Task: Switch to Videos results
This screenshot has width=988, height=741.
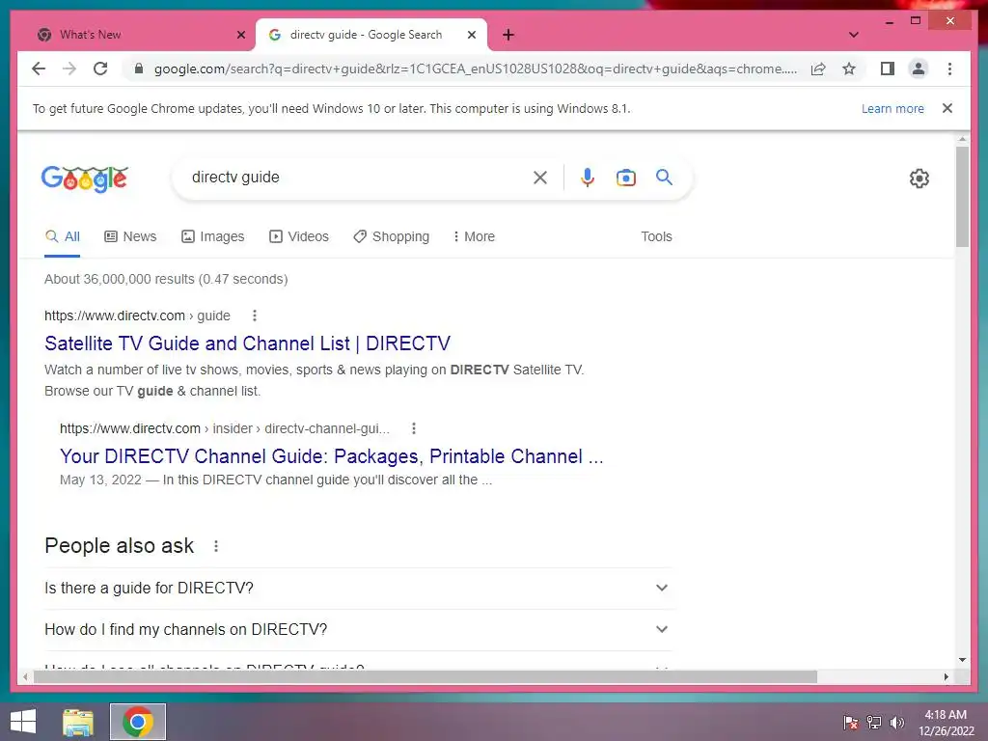Action: [x=299, y=236]
